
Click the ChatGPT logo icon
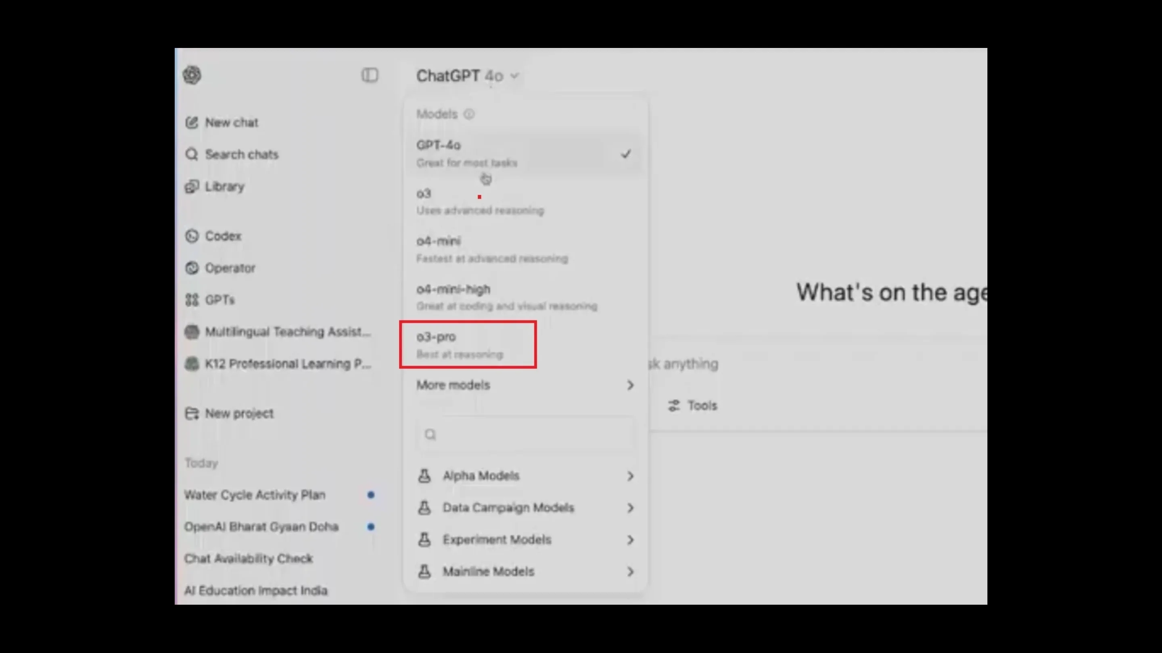[x=192, y=75]
